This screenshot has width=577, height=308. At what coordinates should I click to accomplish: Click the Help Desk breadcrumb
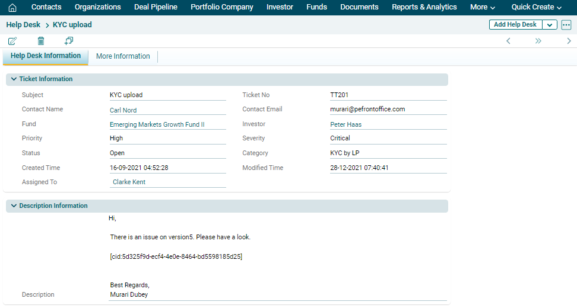coord(23,25)
